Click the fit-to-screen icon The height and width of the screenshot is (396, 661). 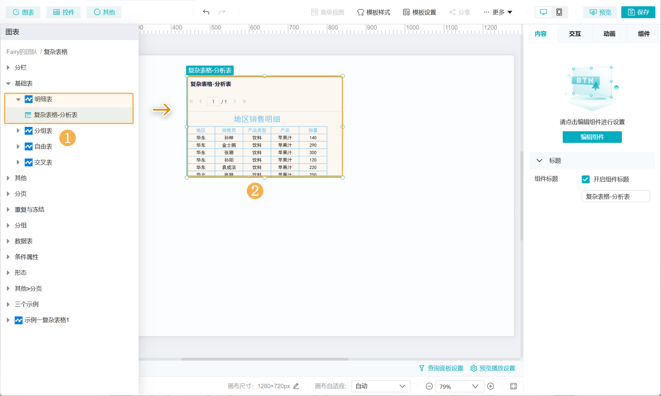(x=513, y=386)
